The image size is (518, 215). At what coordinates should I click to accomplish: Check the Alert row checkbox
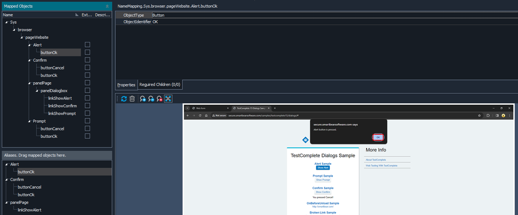[88, 45]
